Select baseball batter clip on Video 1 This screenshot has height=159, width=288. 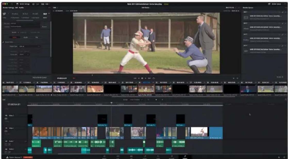[x=199, y=133]
